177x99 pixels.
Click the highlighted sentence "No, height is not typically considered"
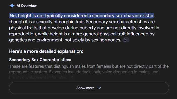pyautogui.click(x=49, y=16)
